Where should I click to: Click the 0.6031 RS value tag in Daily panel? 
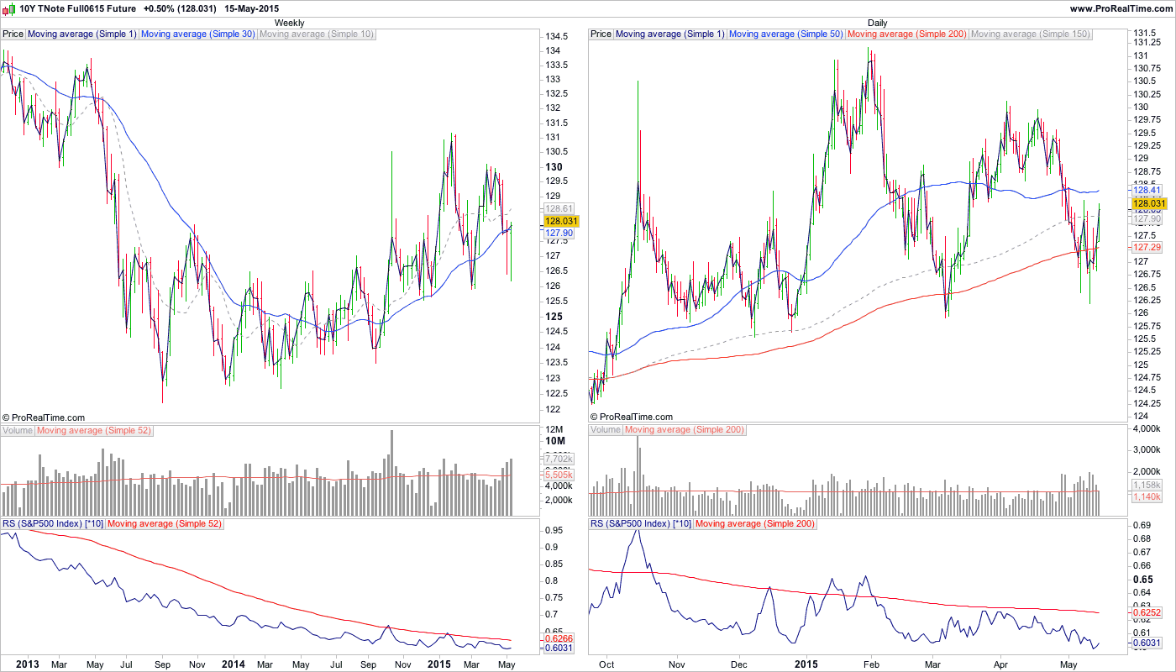[x=1147, y=643]
